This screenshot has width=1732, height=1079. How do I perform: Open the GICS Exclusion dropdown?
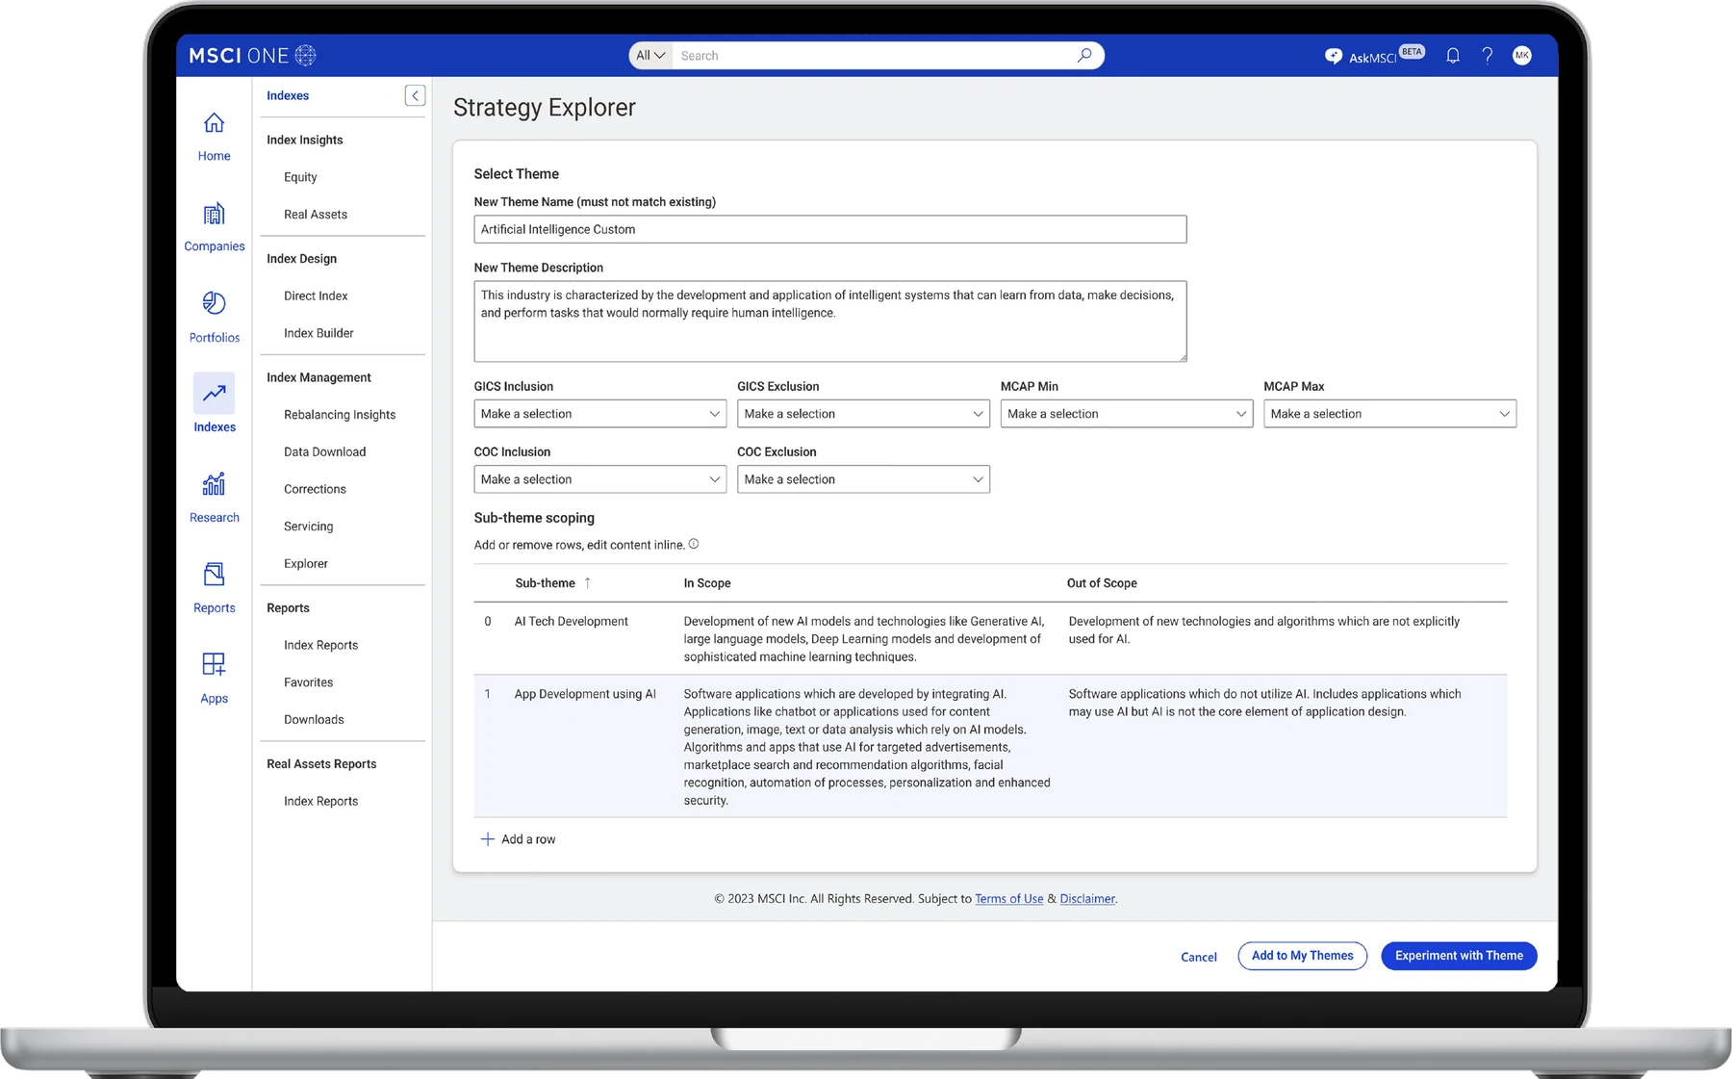tap(863, 414)
